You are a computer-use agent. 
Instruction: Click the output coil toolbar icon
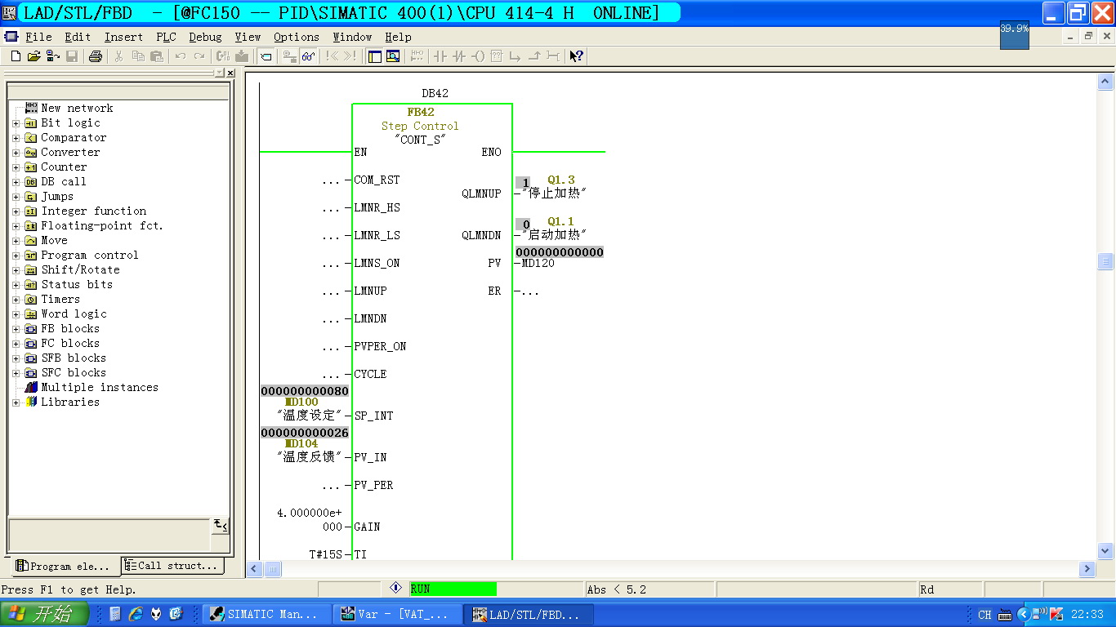coord(478,56)
